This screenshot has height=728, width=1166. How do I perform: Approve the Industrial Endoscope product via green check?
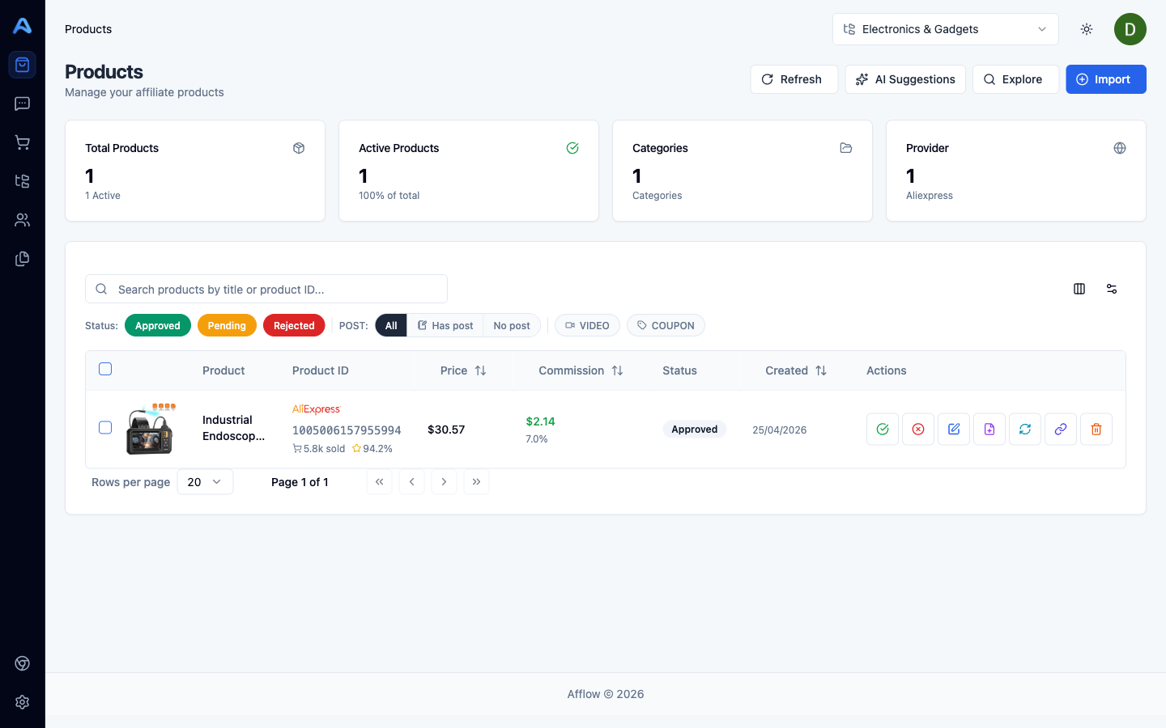(x=882, y=429)
